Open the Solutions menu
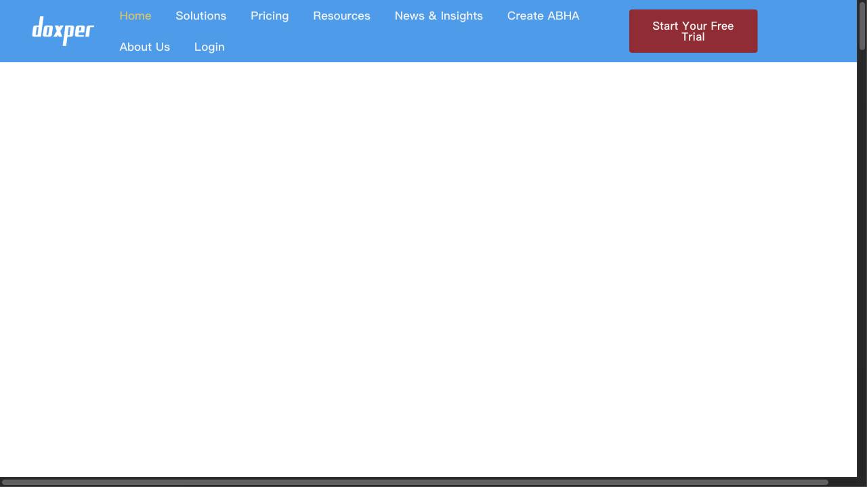Image resolution: width=867 pixels, height=487 pixels. tap(200, 16)
